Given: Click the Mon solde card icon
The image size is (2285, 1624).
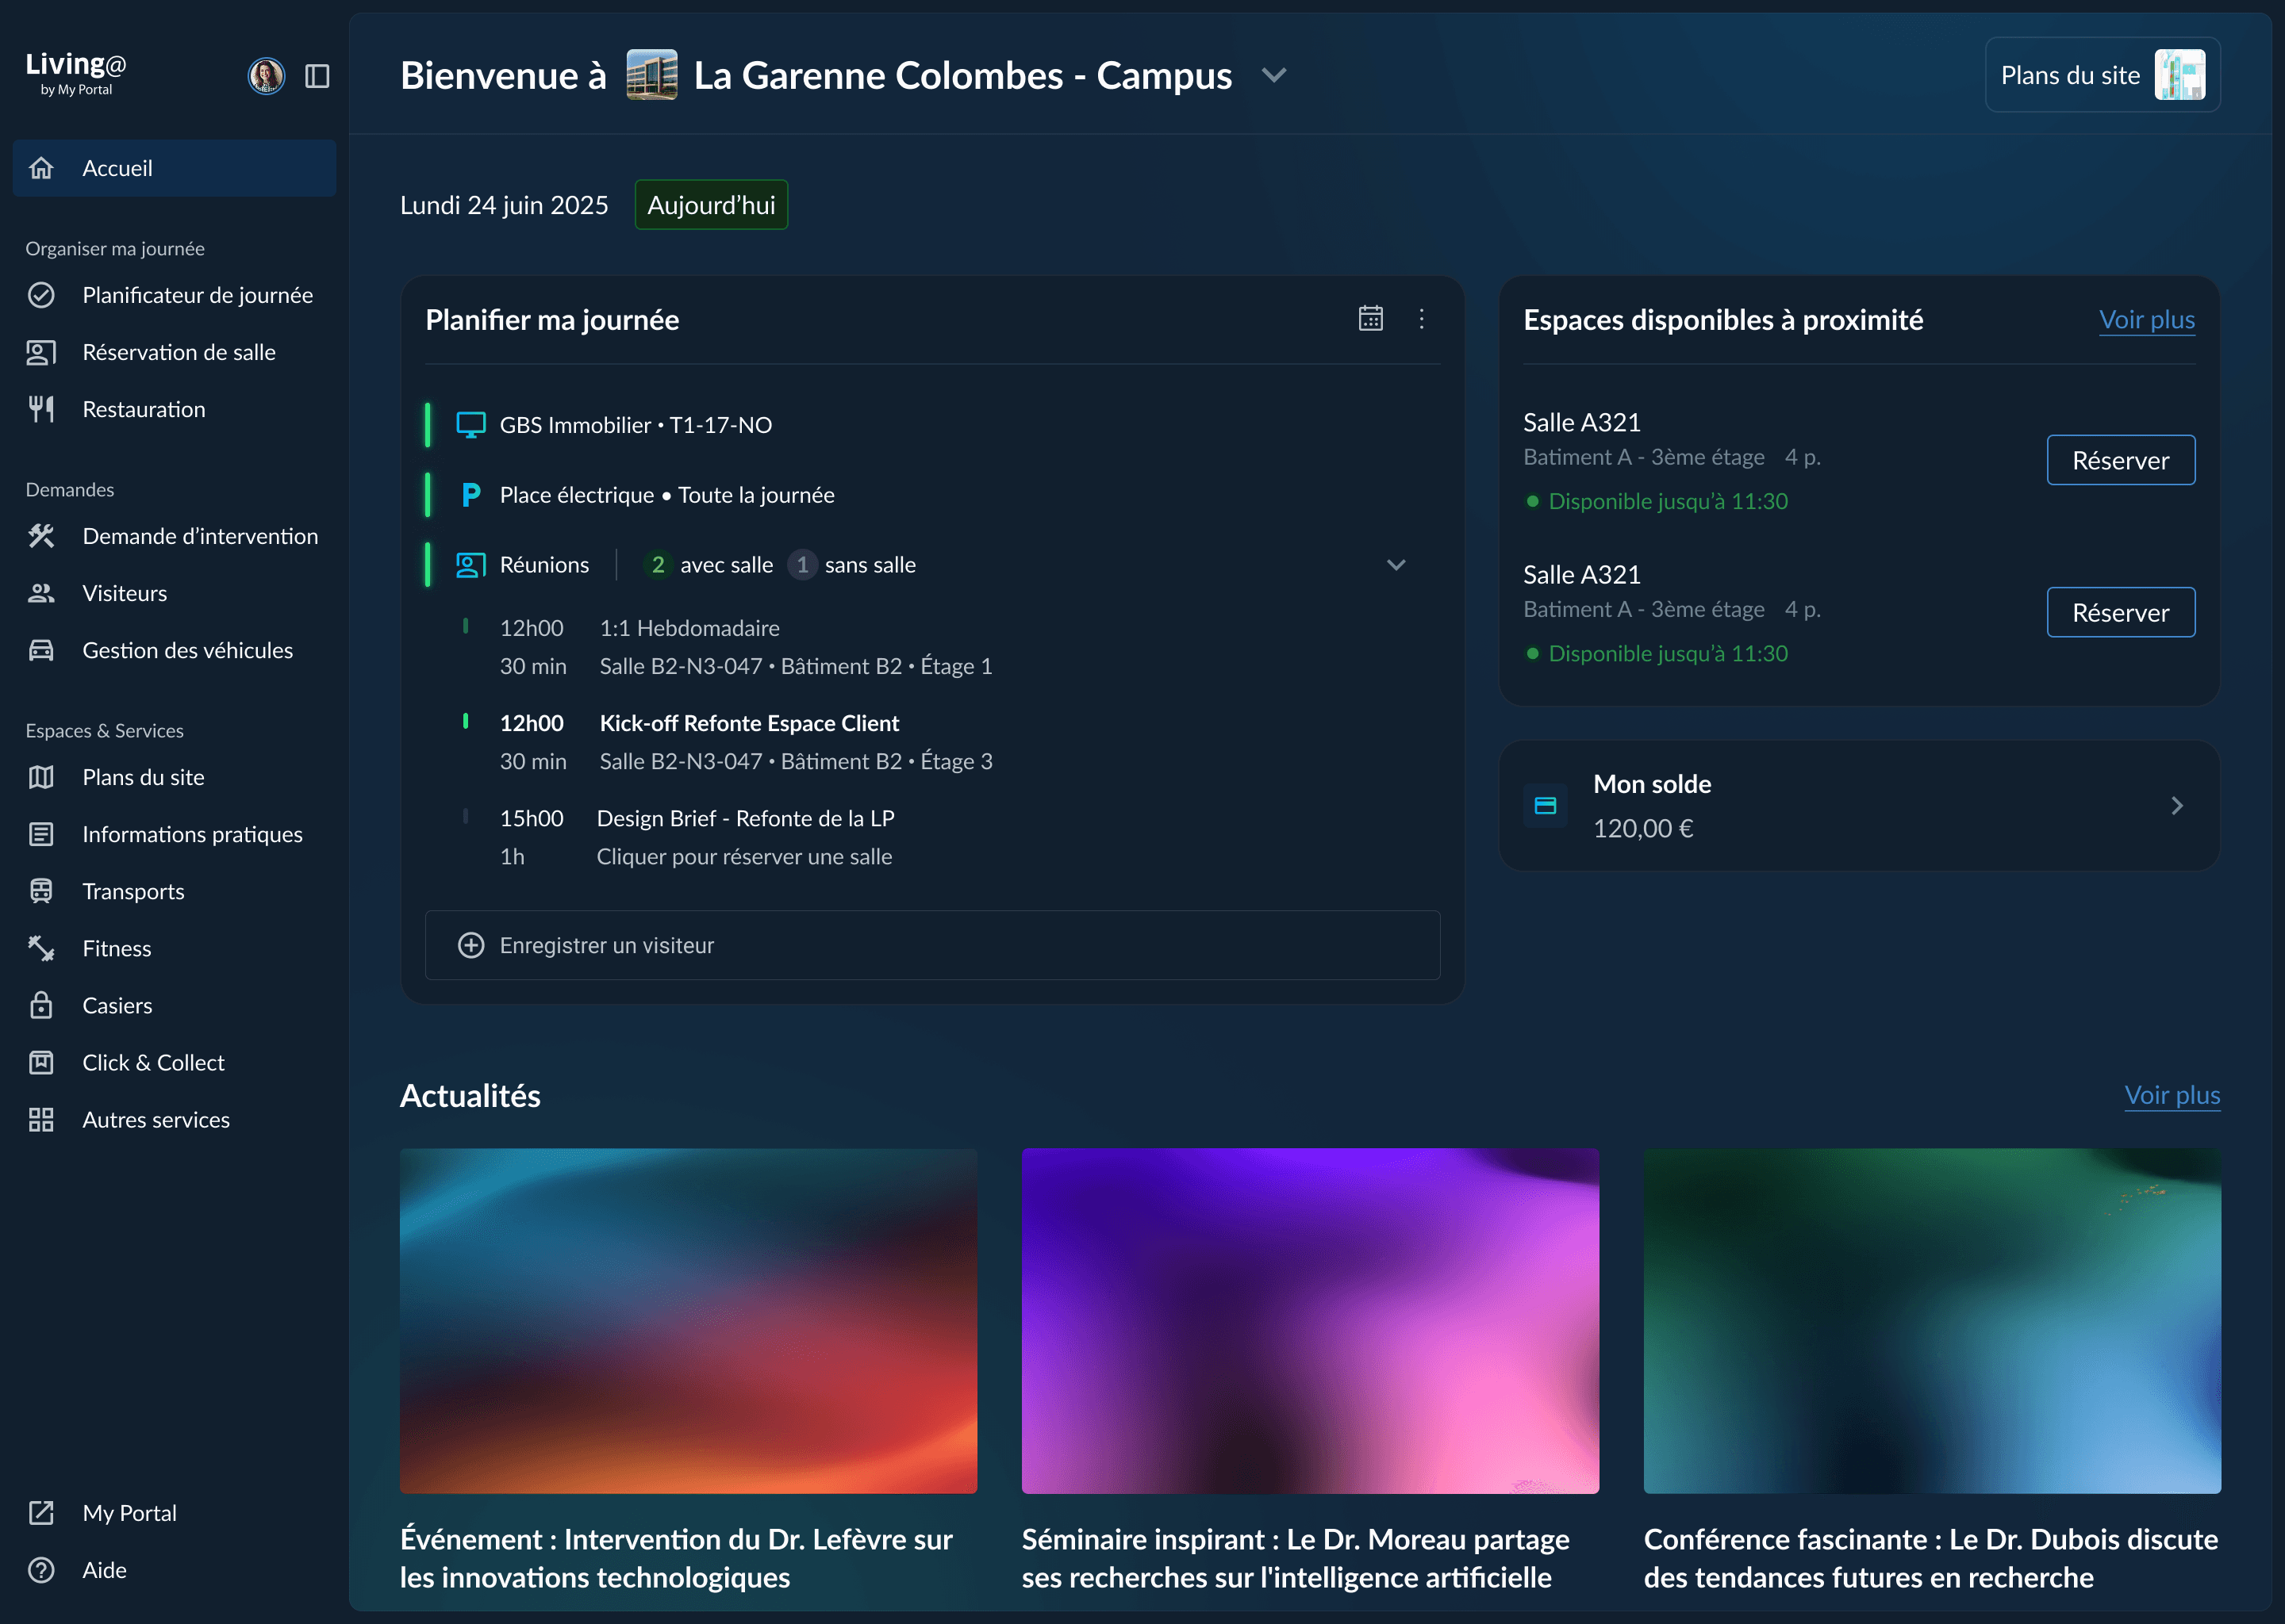Looking at the screenshot, I should click(x=1546, y=806).
